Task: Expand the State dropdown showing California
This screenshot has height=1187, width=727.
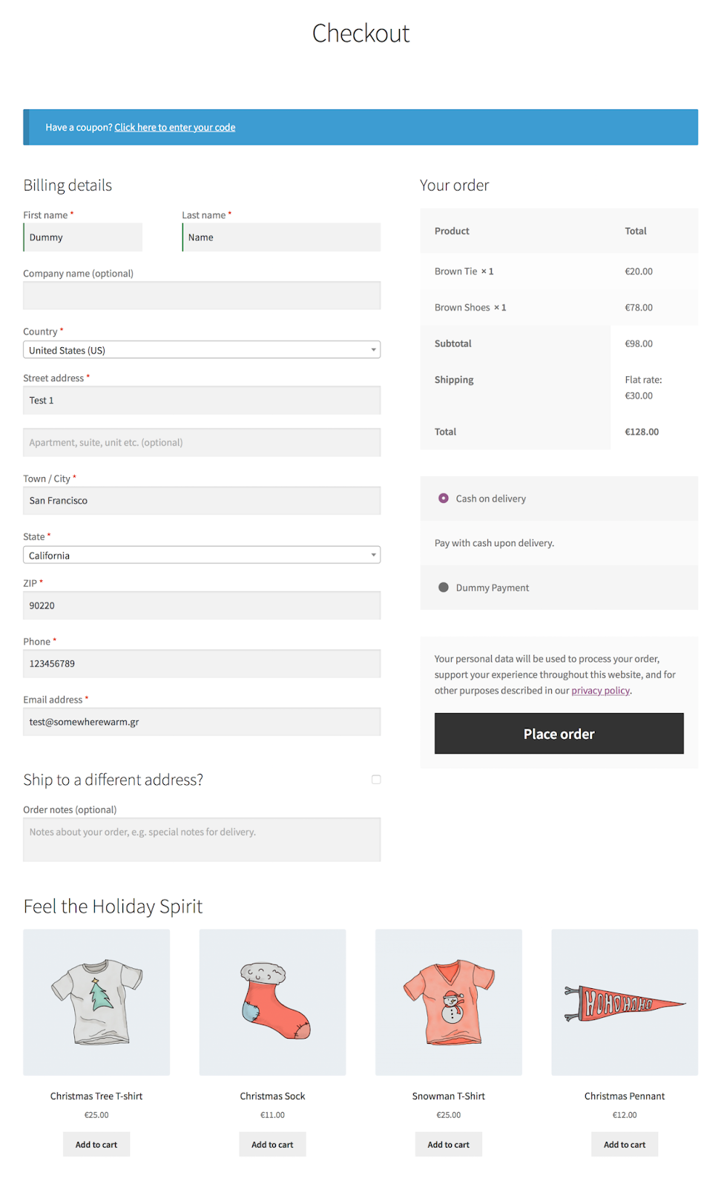Action: coord(202,555)
